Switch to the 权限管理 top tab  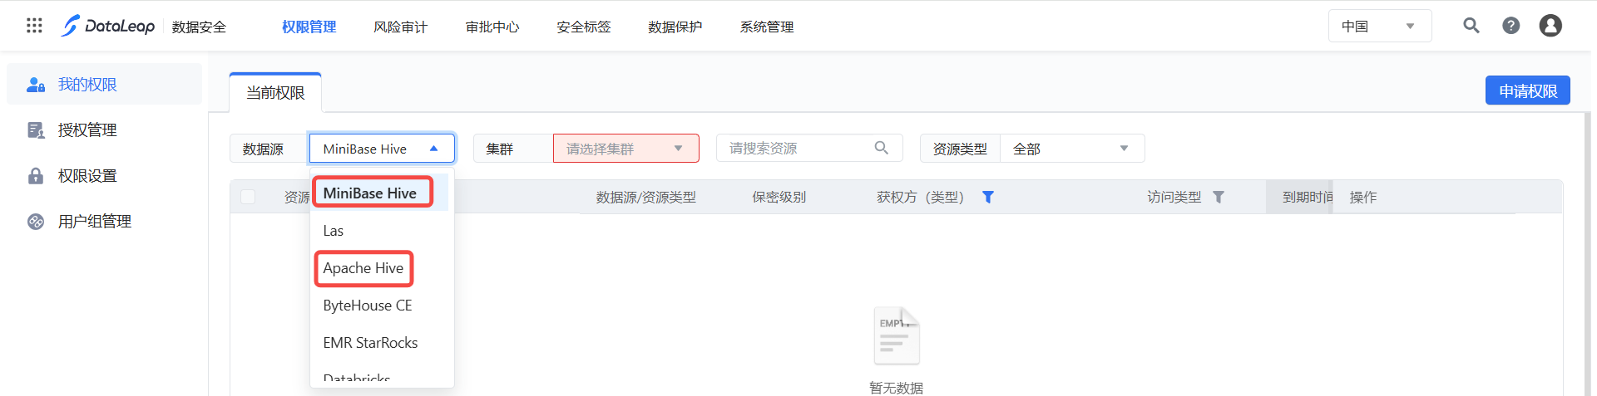pyautogui.click(x=309, y=27)
